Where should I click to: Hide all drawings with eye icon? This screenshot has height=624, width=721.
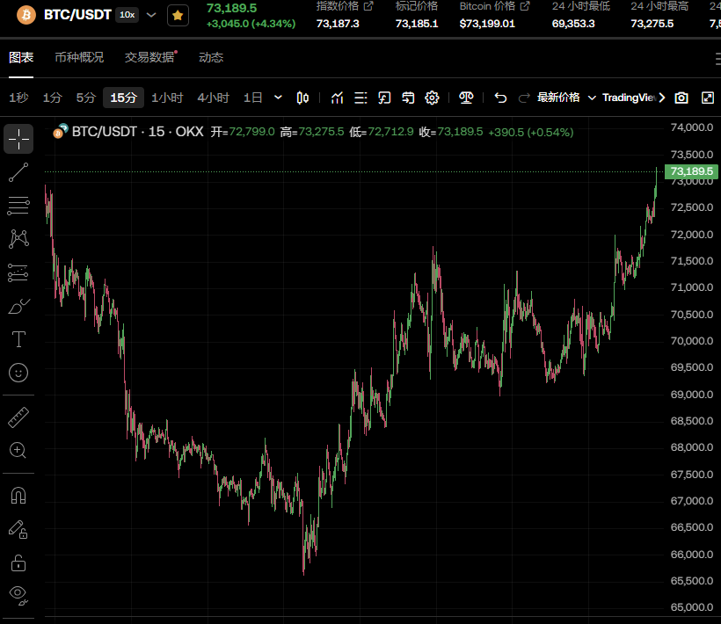[x=18, y=595]
